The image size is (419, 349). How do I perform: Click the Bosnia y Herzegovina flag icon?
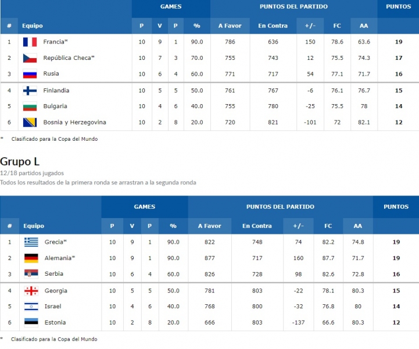click(x=30, y=123)
